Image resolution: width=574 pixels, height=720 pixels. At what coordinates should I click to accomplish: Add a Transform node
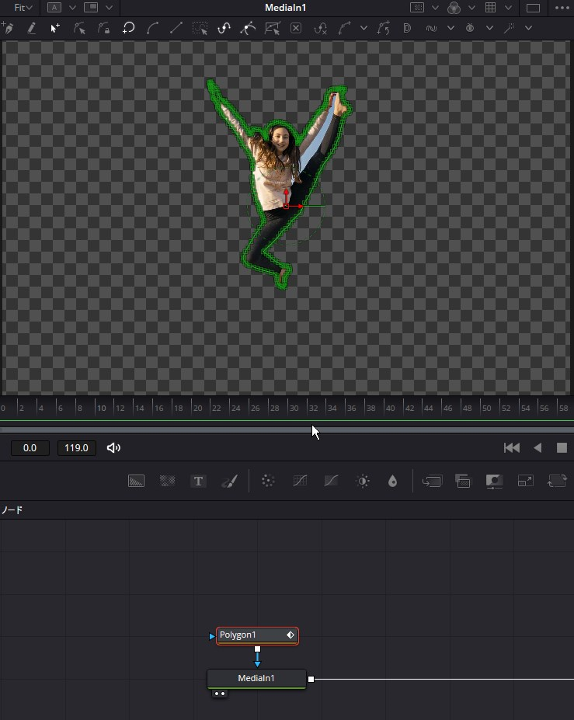(557, 481)
